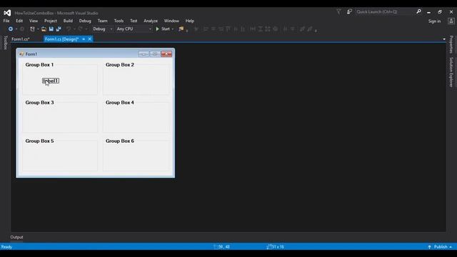Viewport: 457px width, 257px height.
Task: Expand the Toolbox side panel
Action: coord(5,43)
